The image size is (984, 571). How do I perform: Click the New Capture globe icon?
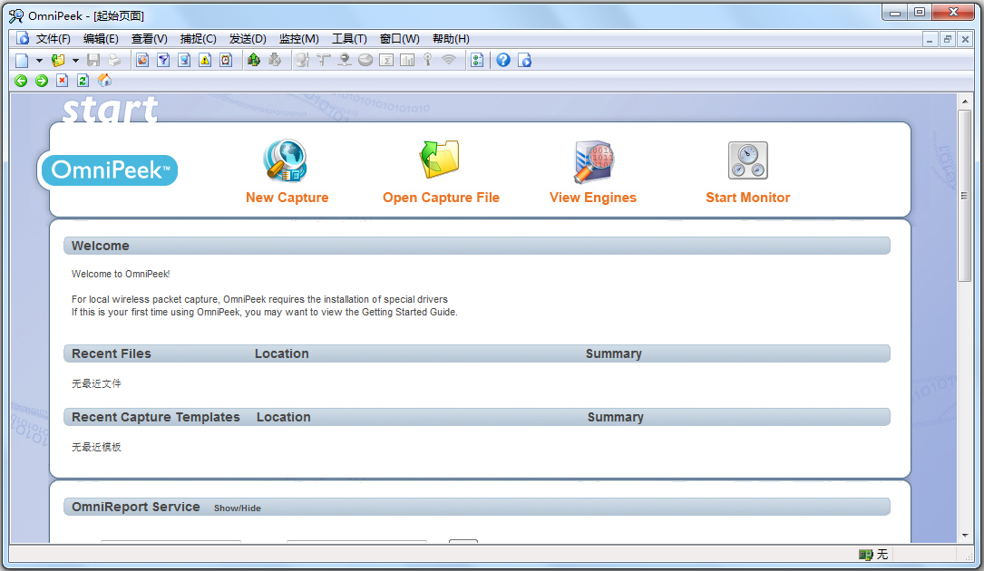coord(286,161)
